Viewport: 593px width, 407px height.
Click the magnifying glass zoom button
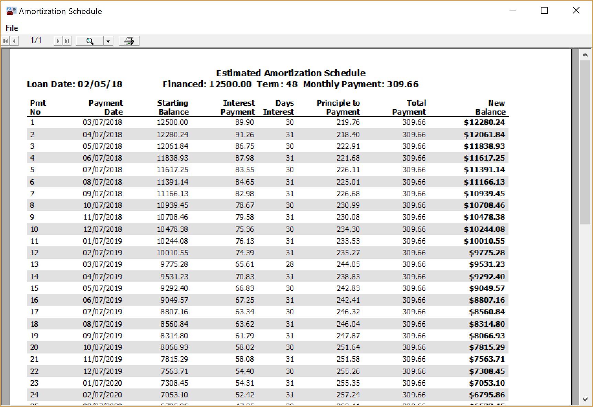(90, 41)
